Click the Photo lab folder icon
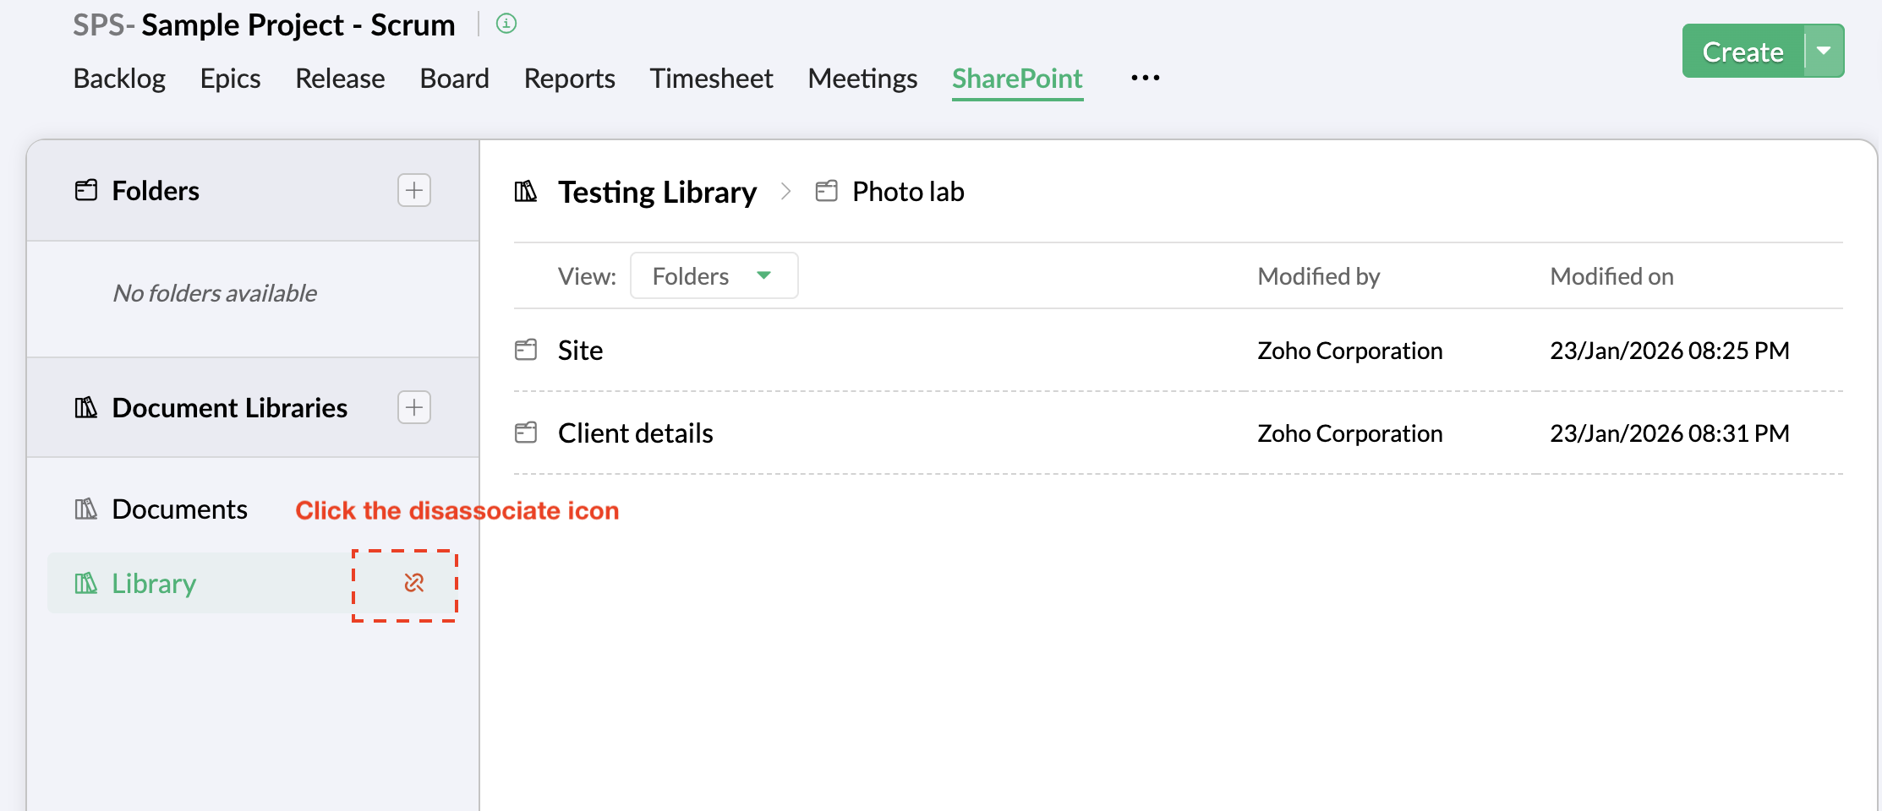Viewport: 1882px width, 811px height. pos(826,192)
